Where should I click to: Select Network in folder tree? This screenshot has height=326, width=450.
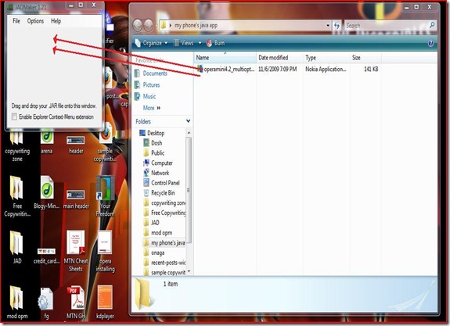coord(156,173)
